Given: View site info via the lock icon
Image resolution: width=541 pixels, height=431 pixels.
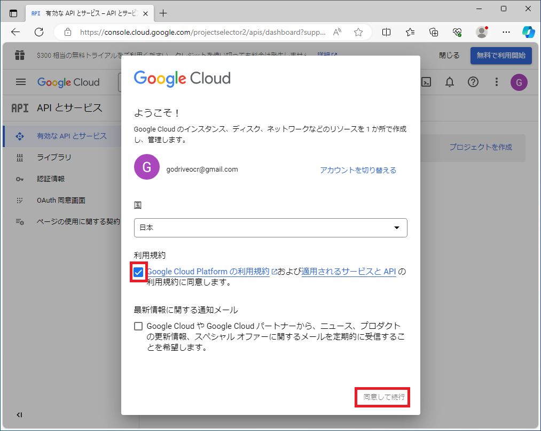Looking at the screenshot, I should [68, 32].
